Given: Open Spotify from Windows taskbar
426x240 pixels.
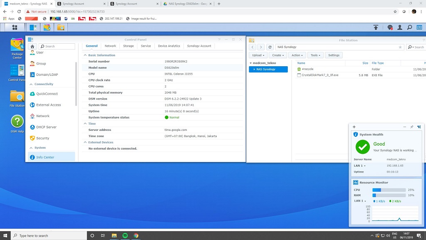Looking at the screenshot, I should pos(125,236).
